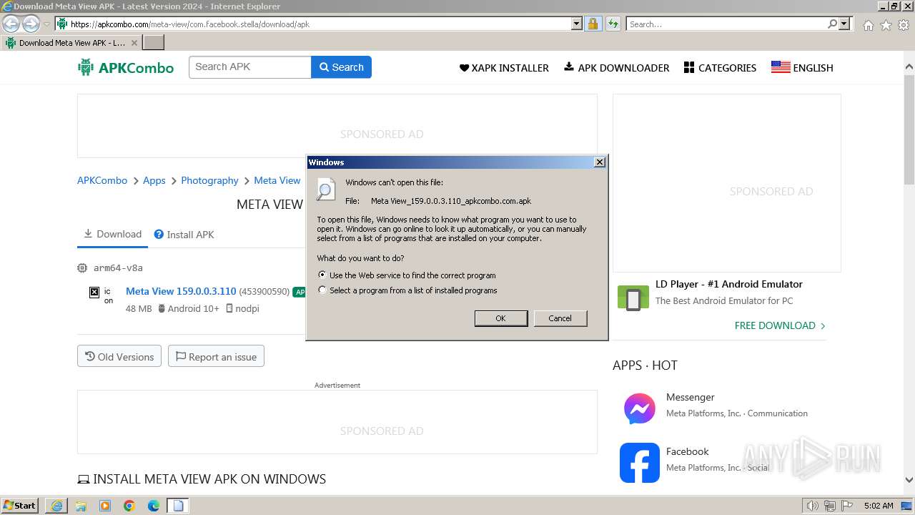Click the Action Center flag tray icon
Image resolution: width=915 pixels, height=515 pixels.
tap(846, 506)
